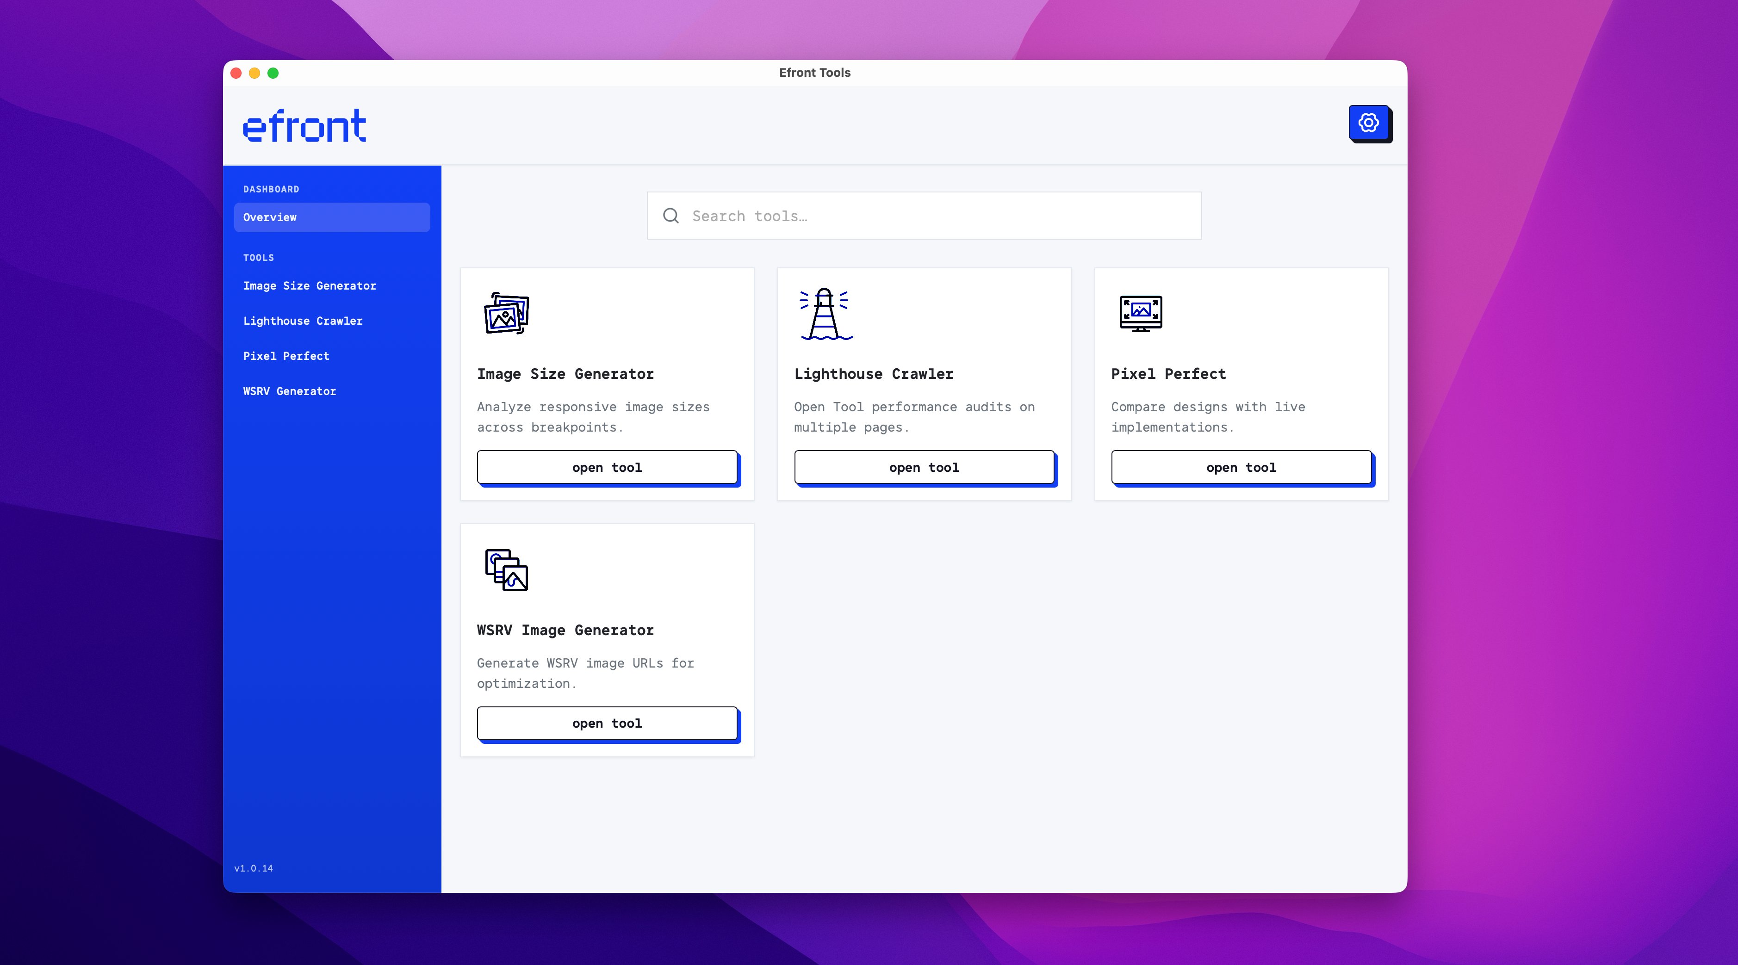This screenshot has width=1738, height=965.
Task: Click the v1.0.14 version label
Action: click(254, 869)
